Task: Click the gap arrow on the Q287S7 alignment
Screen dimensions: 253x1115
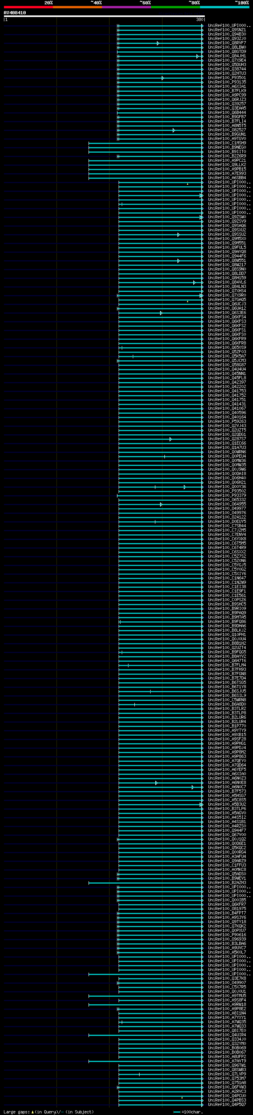Action: 170,439
